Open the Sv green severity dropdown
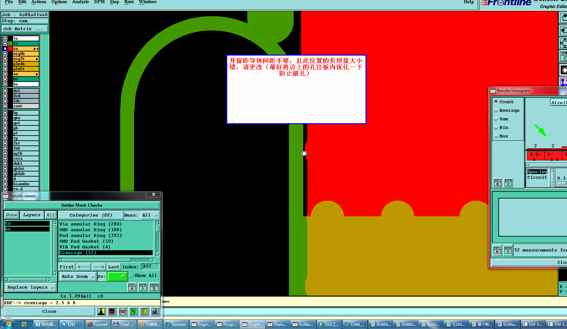 click(117, 277)
